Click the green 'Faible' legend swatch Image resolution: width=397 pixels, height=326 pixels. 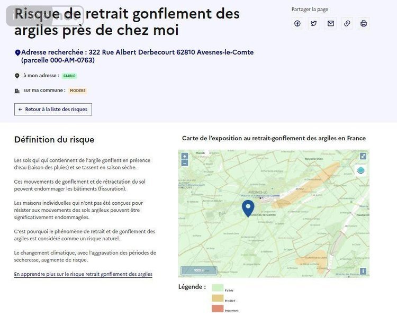217,288
